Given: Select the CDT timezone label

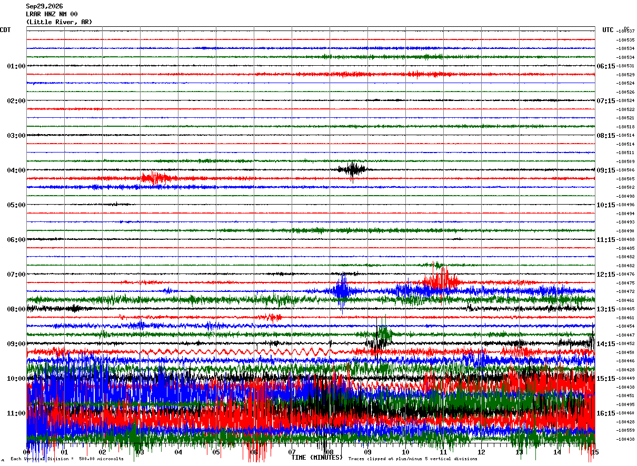Looking at the screenshot, I should click(x=5, y=30).
